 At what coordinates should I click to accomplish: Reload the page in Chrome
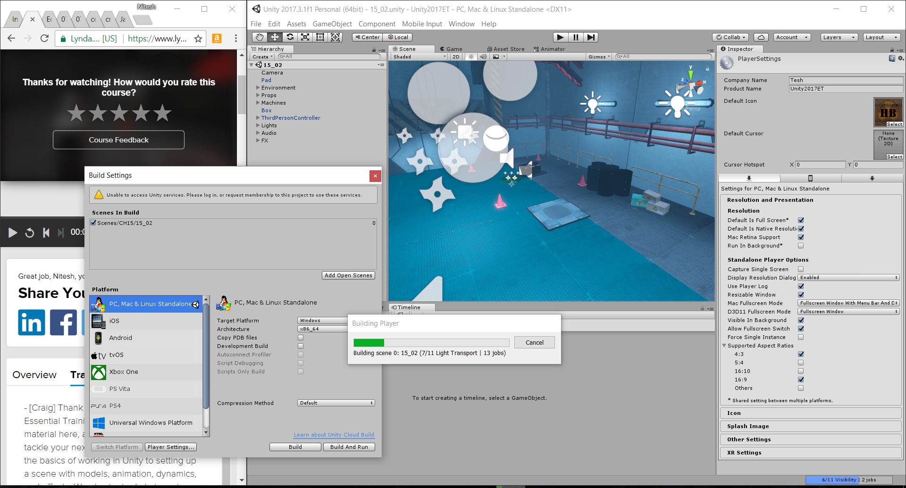click(44, 39)
